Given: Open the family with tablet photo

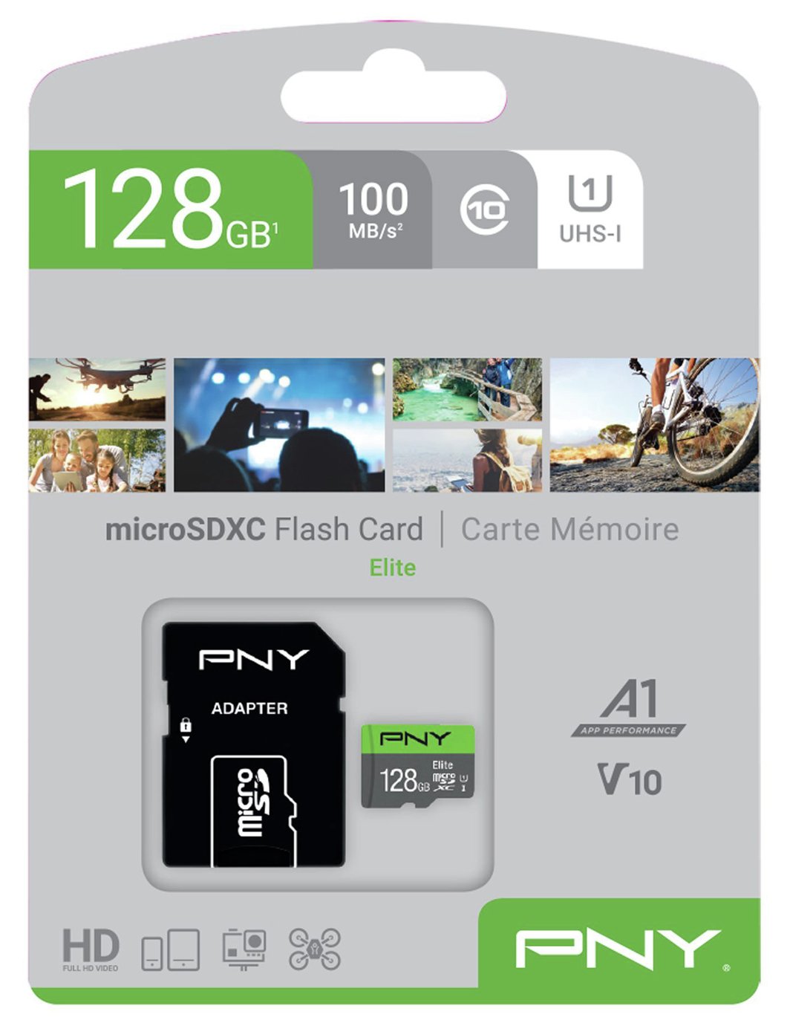Looking at the screenshot, I should (97, 461).
